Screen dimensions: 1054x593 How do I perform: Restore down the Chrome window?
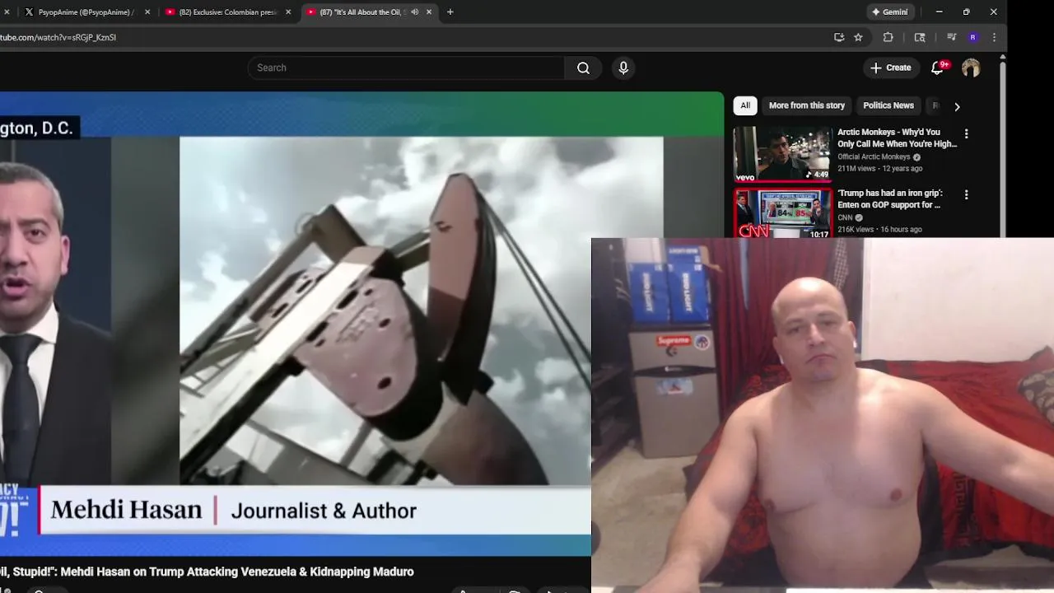pyautogui.click(x=966, y=12)
